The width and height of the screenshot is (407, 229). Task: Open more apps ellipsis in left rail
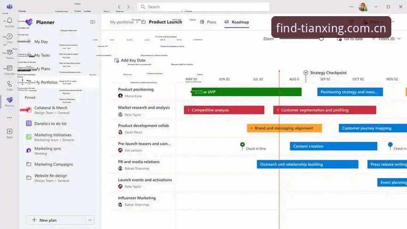tap(10, 118)
